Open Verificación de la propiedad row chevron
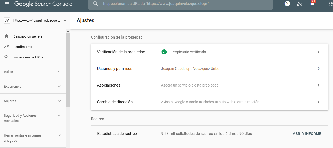The width and height of the screenshot is (333, 148). [319, 52]
